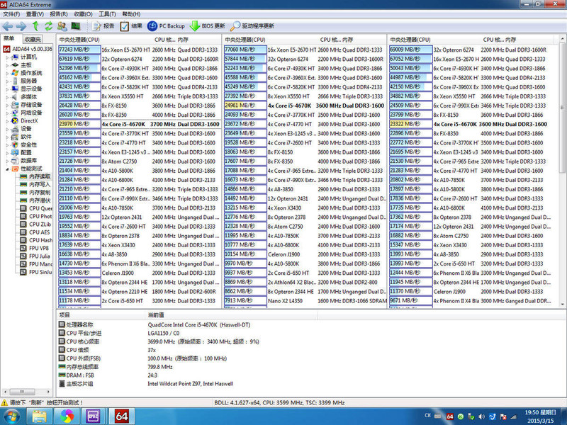
Task: Expand the 计算机 tree node
Action: click(x=7, y=57)
